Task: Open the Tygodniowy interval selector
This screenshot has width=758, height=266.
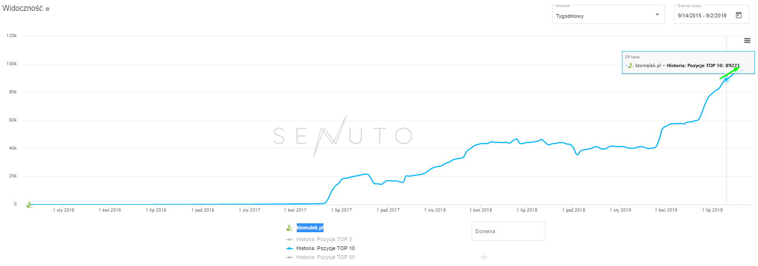Action: (x=602, y=16)
